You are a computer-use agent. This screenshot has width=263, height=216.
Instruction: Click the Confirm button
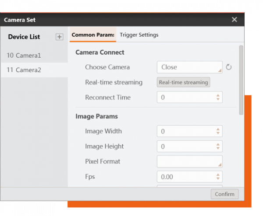(224, 194)
